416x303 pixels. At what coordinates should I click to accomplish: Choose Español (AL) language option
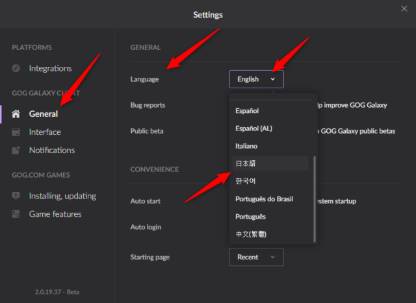(253, 128)
